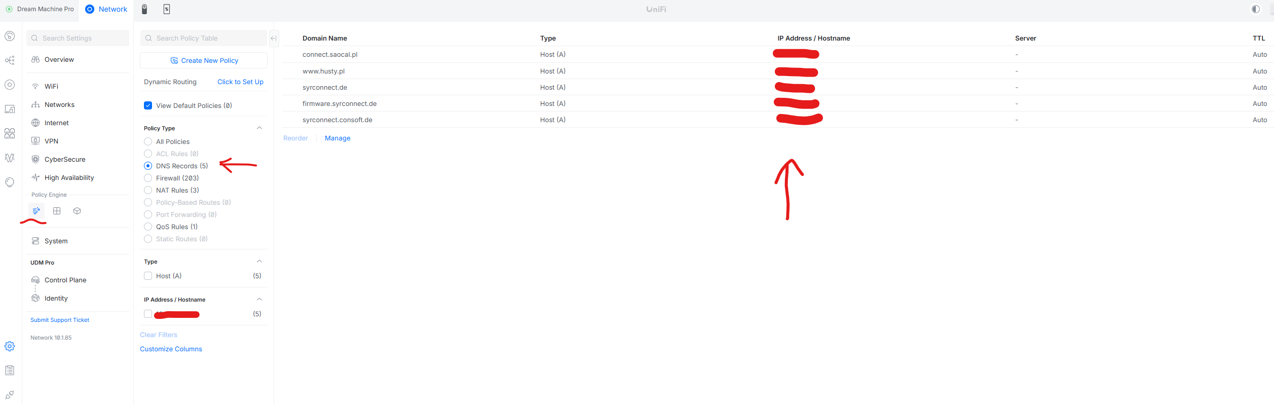This screenshot has width=1274, height=404.
Task: Sort by Domain Name column header
Action: 325,38
